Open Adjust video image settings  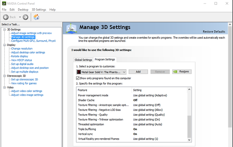coord(27,95)
